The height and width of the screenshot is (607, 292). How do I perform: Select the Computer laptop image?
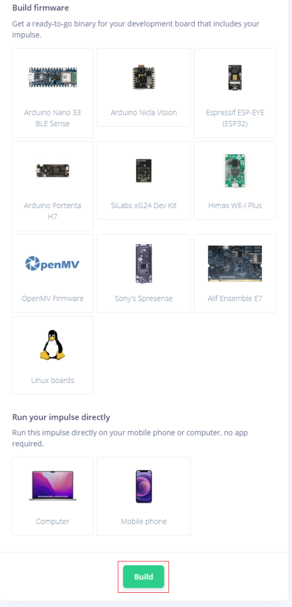[53, 486]
